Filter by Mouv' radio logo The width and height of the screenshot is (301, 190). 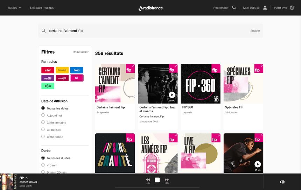48,86
